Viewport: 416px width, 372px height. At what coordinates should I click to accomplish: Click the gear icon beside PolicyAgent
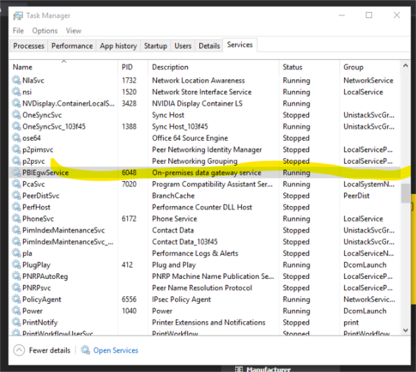click(x=16, y=299)
